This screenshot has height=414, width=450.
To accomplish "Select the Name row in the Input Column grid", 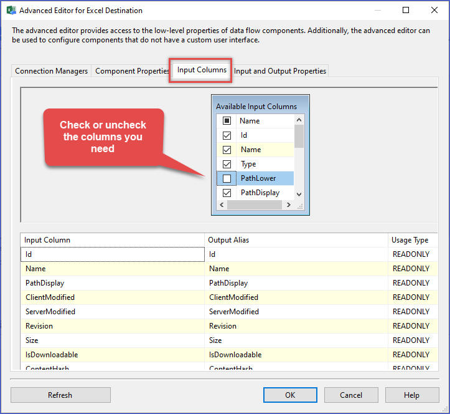I will [x=112, y=269].
